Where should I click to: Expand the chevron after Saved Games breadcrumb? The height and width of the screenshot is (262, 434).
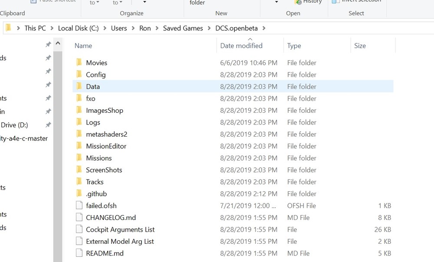pyautogui.click(x=209, y=28)
